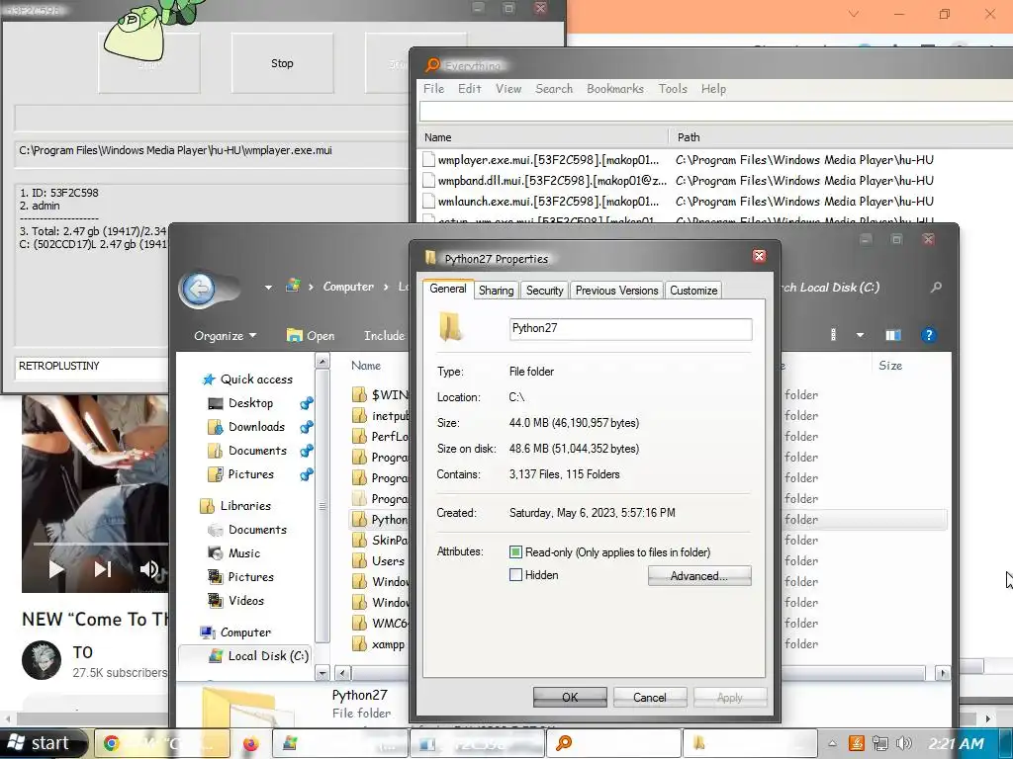Click the speaker volume tray icon

904,743
